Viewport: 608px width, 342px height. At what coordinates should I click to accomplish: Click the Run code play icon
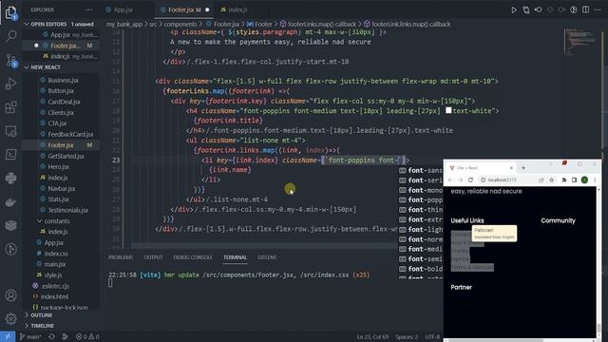pyautogui.click(x=514, y=10)
